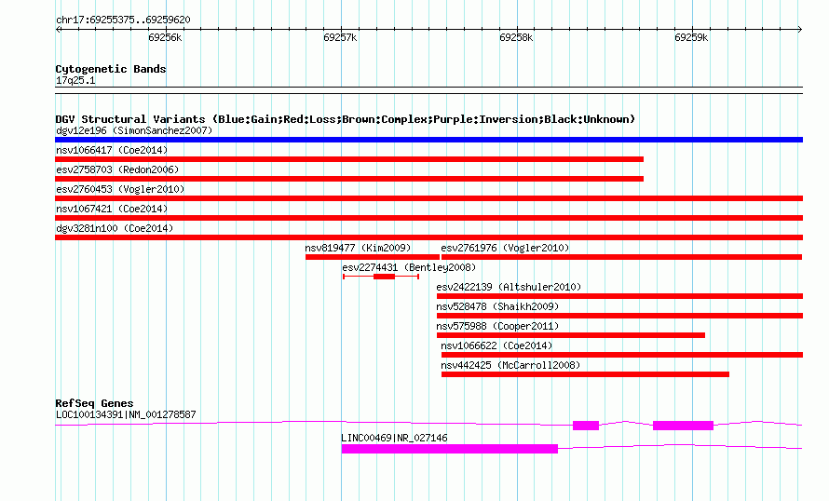Click the red bar under nsv575988
Screen dimensions: 829x501
pos(570,335)
